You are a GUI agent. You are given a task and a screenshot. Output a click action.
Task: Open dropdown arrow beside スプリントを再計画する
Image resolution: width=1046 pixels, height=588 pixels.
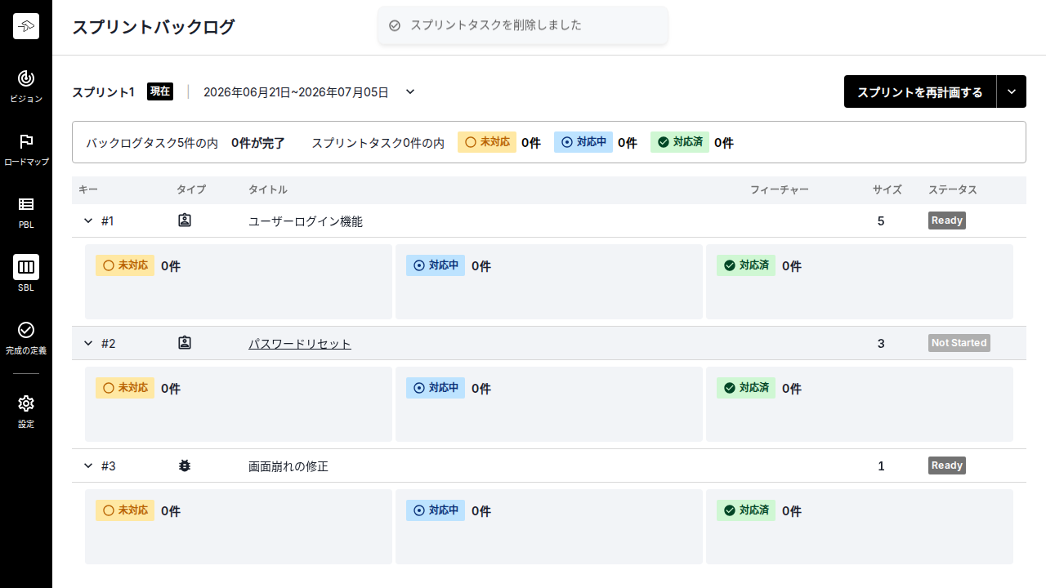pyautogui.click(x=1012, y=91)
